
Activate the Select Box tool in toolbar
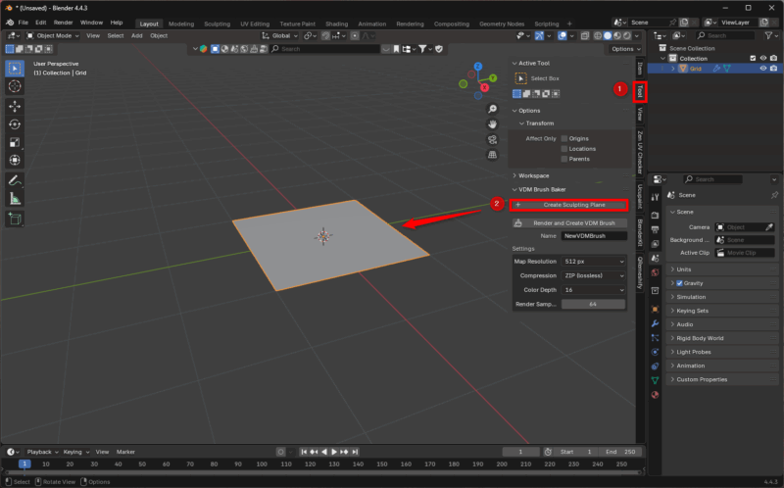tap(15, 68)
